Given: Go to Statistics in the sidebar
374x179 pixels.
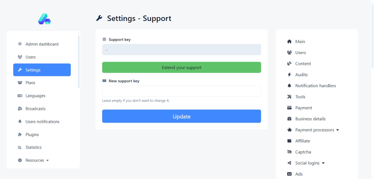Looking at the screenshot, I should pos(33,147).
